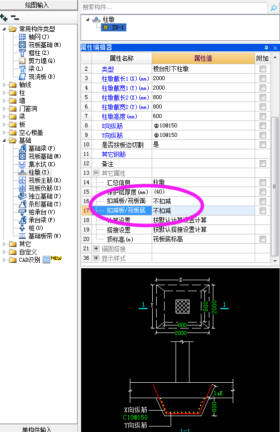This screenshot has width=280, height=432.
Task: Open the 单构件输入 tab
Action: [x=39, y=429]
